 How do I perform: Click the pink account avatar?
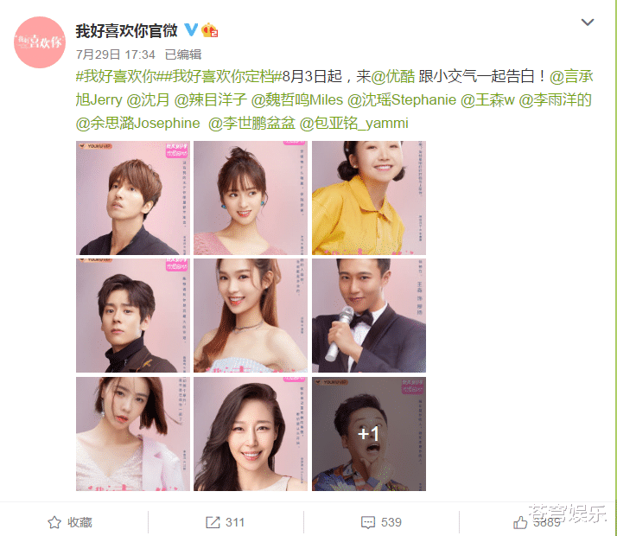(x=40, y=42)
